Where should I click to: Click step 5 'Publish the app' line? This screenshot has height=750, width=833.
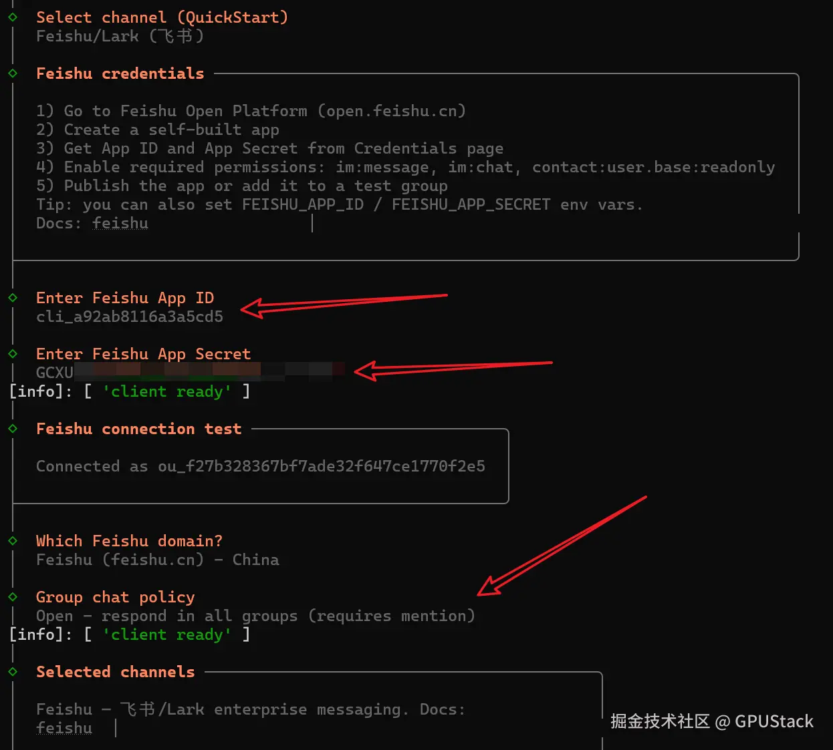tap(242, 186)
